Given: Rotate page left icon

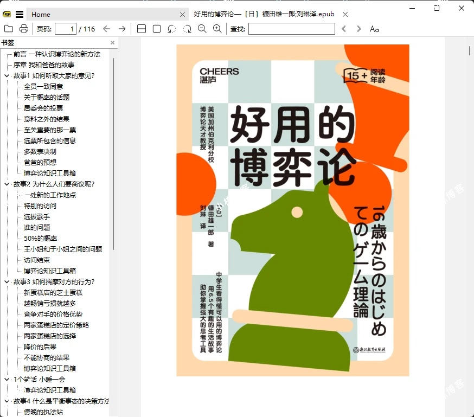Looking at the screenshot, I should point(172,29).
